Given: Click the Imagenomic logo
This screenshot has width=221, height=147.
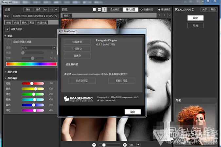Looking at the screenshot, I should [78, 99].
